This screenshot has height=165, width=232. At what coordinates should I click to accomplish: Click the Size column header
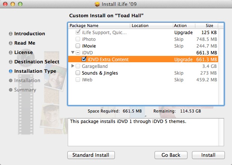pyautogui.click(x=210, y=26)
